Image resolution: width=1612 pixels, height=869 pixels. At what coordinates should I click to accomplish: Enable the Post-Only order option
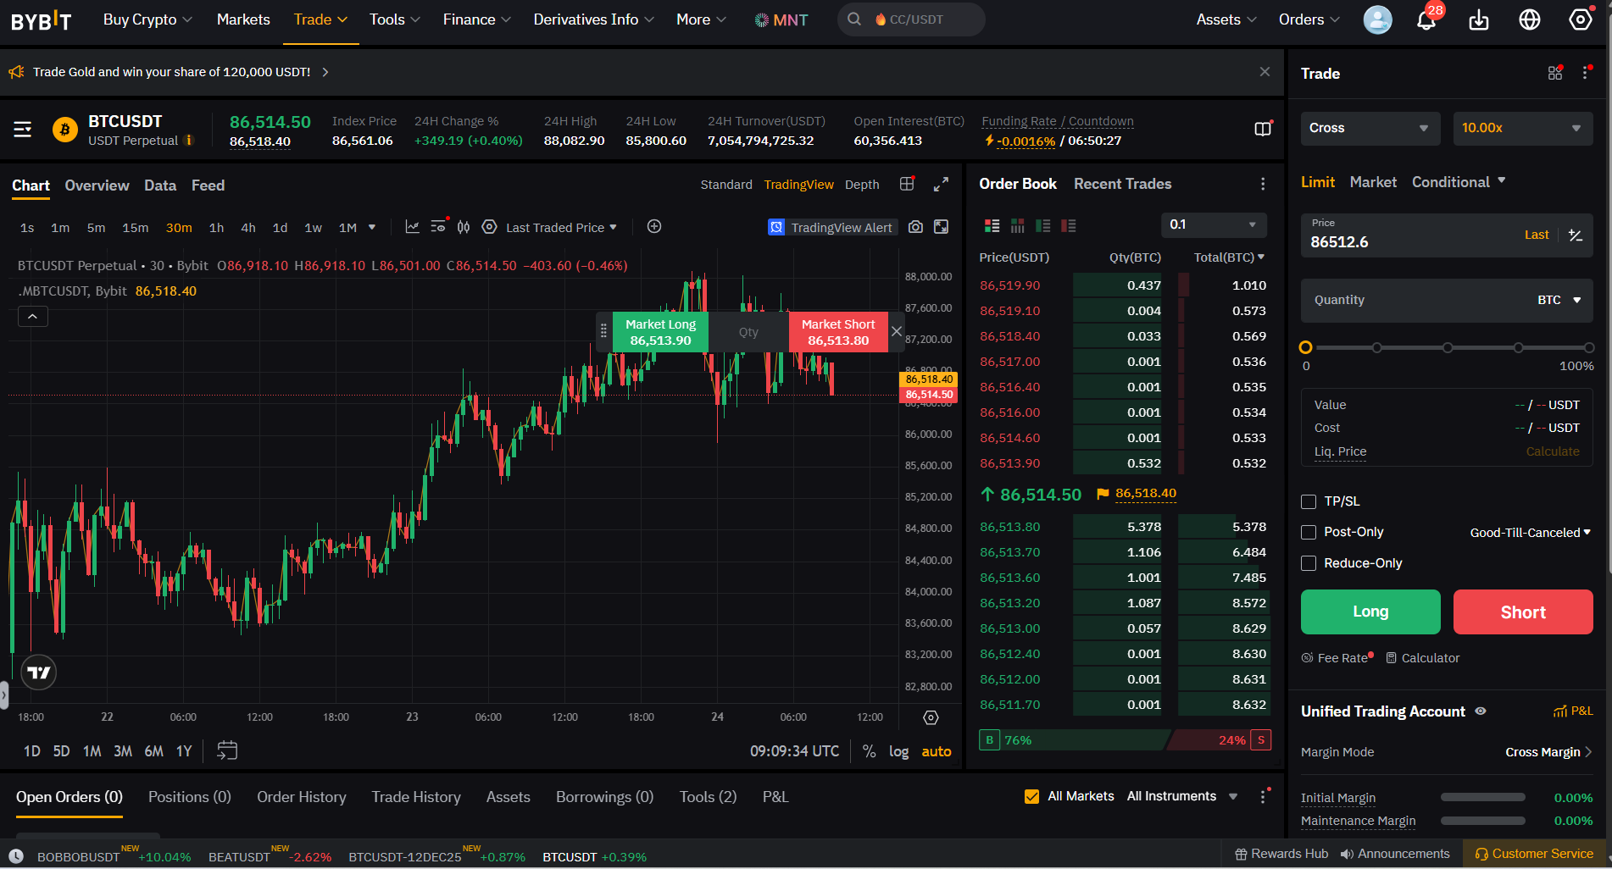coord(1308,532)
